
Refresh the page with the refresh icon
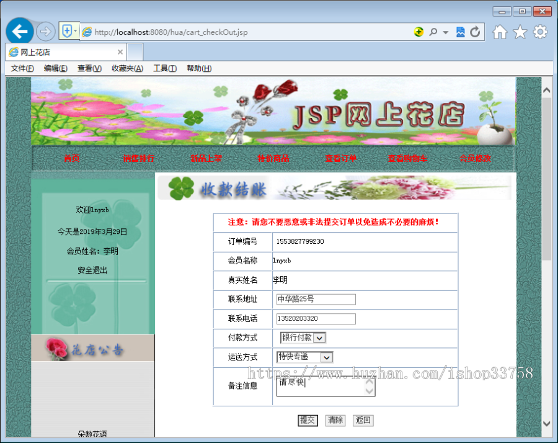pyautogui.click(x=474, y=32)
